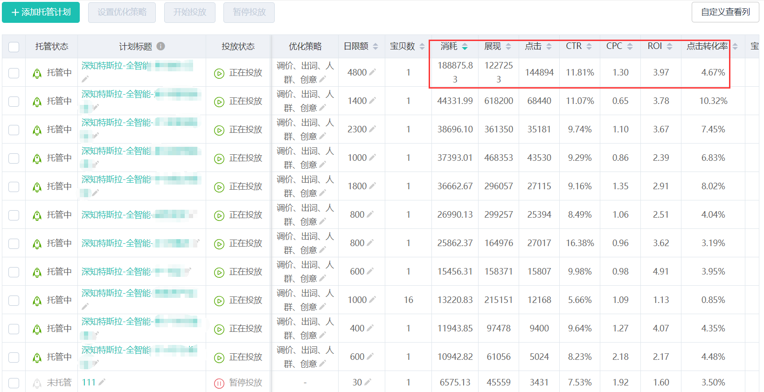Click 正在投放 play icon in 44331.99 row
The image size is (764, 392).
219,102
